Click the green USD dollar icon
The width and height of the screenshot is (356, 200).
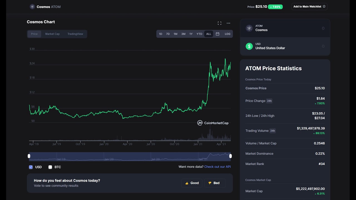coord(249,46)
